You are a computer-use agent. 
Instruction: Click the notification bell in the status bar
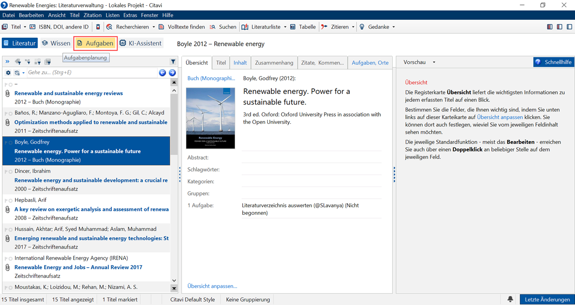pyautogui.click(x=510, y=299)
